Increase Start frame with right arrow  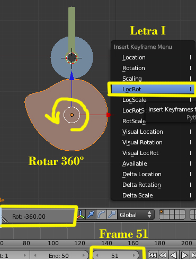click(25, 255)
